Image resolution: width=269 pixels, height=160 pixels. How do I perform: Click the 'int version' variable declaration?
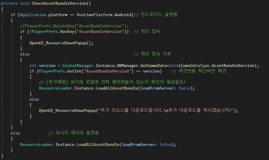tap(42, 66)
